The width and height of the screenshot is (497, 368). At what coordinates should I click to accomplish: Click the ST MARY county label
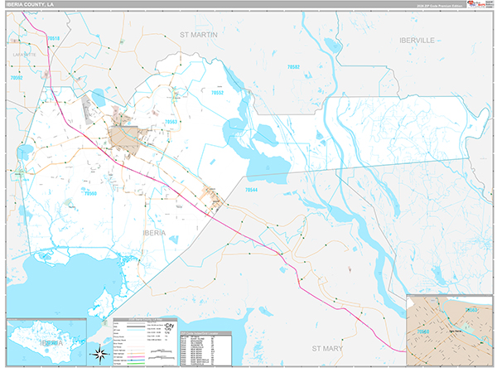click(327, 348)
